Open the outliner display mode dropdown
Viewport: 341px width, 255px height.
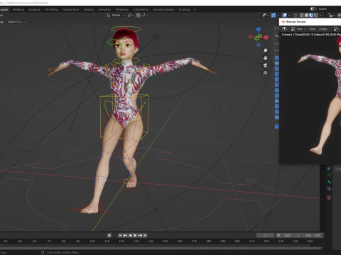click(x=331, y=15)
